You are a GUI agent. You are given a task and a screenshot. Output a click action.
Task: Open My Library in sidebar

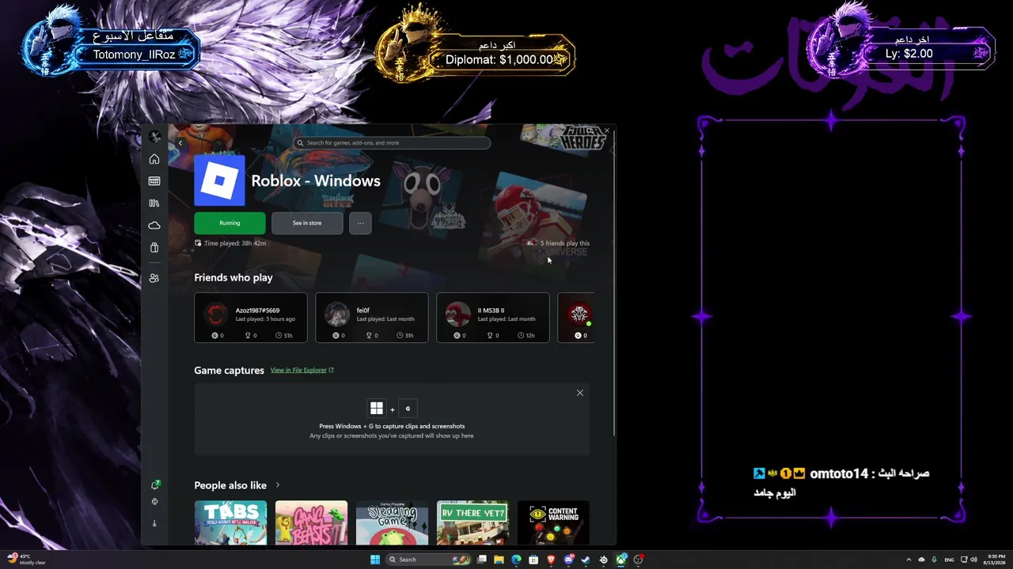point(154,203)
